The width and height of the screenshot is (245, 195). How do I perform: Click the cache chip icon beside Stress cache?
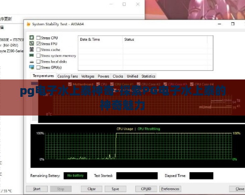click(31, 49)
